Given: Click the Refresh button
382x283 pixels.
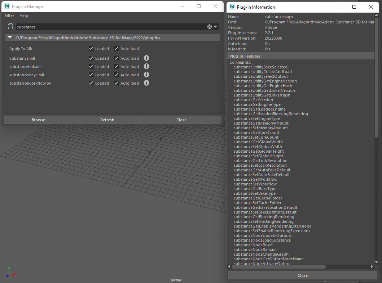Looking at the screenshot, I should pos(107,120).
